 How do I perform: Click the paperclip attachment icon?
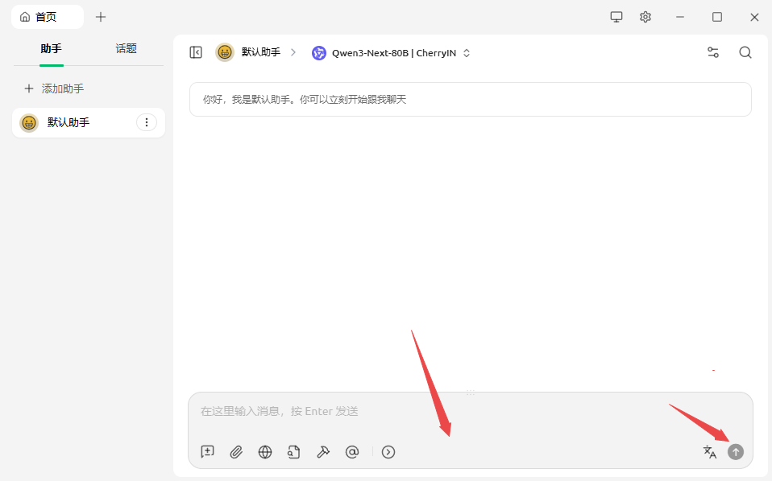pos(236,452)
